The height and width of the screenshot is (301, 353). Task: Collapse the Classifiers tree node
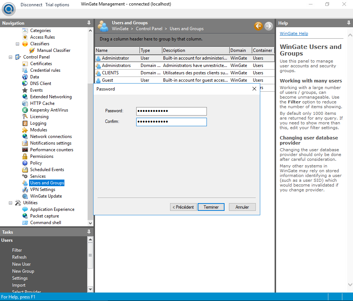click(x=17, y=44)
